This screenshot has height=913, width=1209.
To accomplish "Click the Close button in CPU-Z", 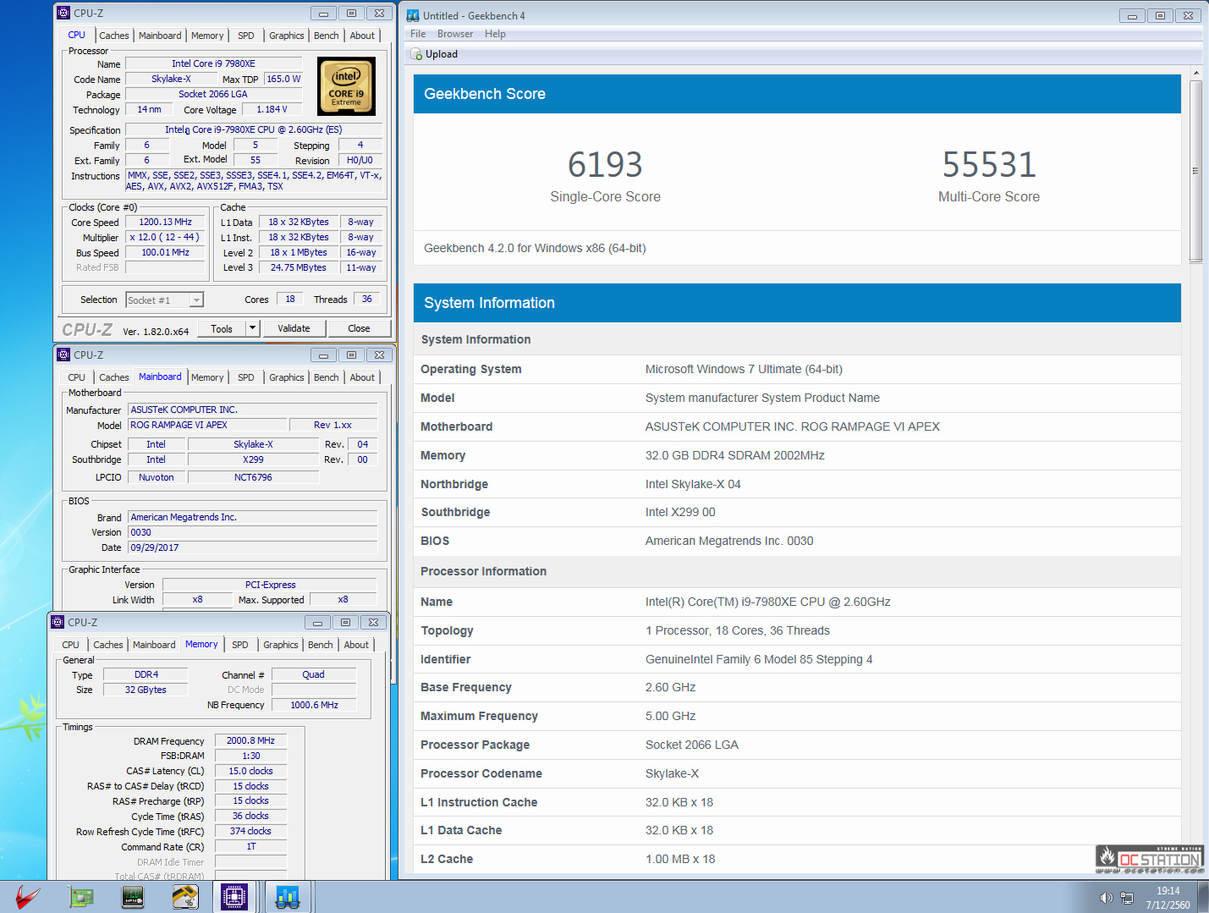I will coord(359,328).
